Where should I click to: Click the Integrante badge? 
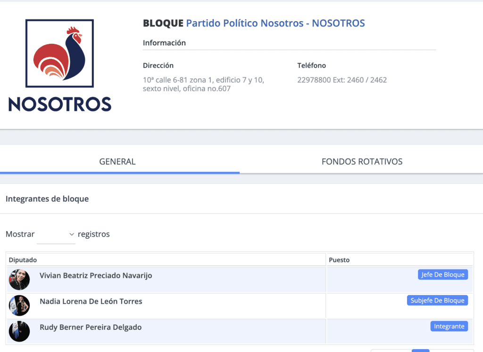click(x=449, y=326)
